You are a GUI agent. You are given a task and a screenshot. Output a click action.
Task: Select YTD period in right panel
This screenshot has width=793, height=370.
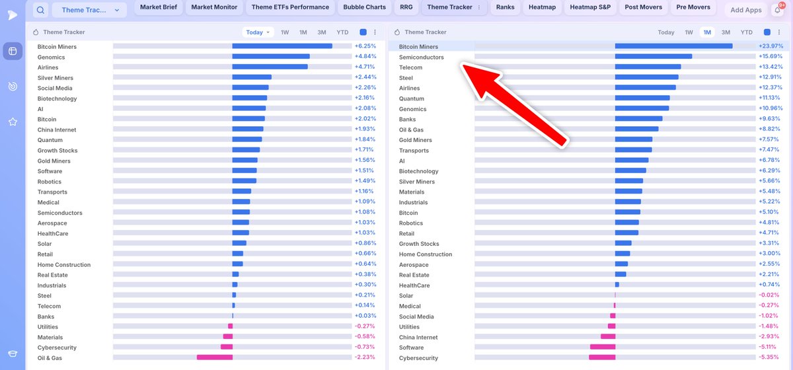pos(746,32)
